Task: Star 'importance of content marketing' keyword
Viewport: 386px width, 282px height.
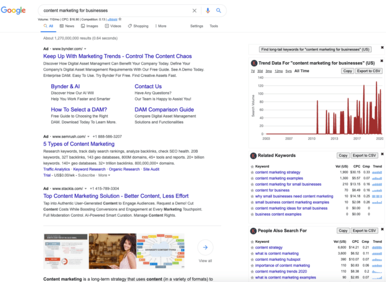Action: click(252, 266)
